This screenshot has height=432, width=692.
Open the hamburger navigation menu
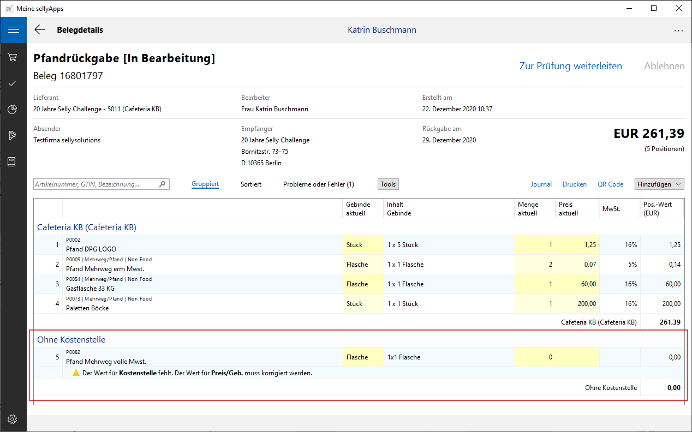pyautogui.click(x=13, y=30)
